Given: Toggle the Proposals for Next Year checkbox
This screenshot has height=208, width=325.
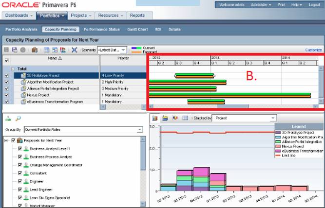Looking at the screenshot, I should pyautogui.click(x=14, y=140).
